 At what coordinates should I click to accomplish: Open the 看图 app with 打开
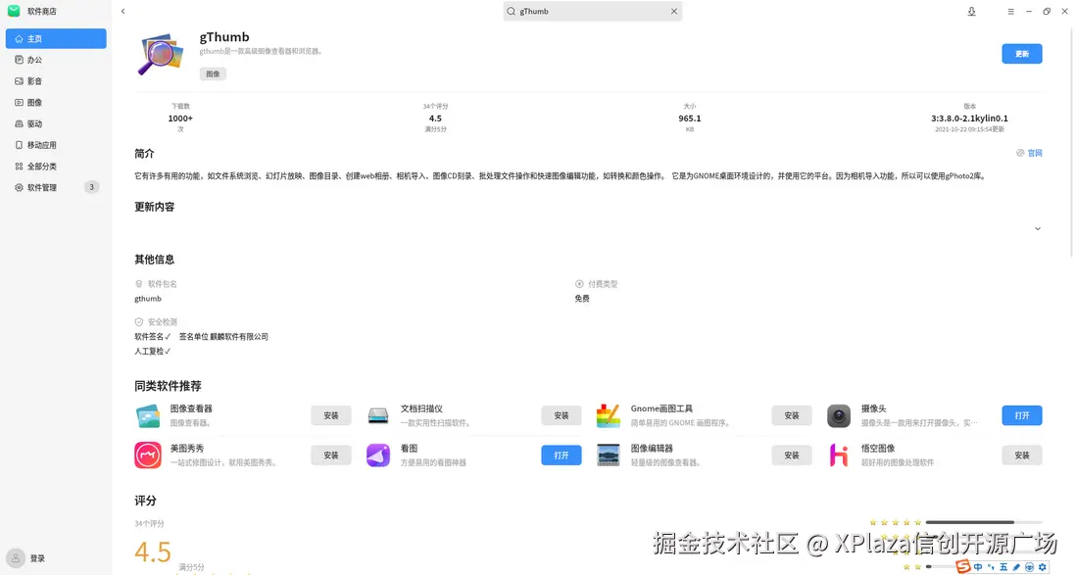click(562, 455)
